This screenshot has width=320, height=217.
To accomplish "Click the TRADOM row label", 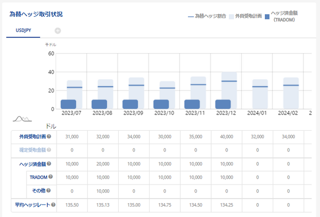I will tap(37, 177).
